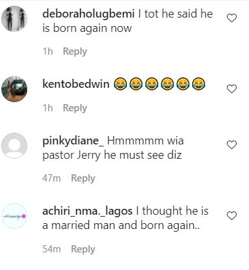Tap the heart on pinkydiane_'s comment
The height and width of the screenshot is (270, 249).
[x=231, y=144]
